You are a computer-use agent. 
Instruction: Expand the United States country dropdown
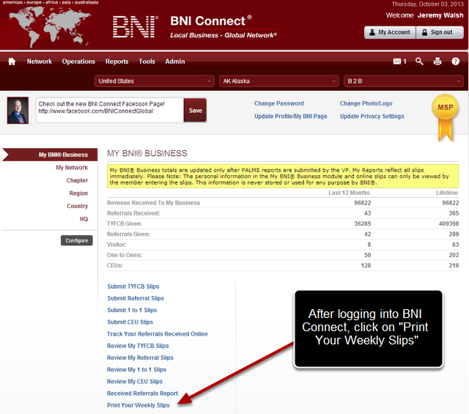tap(155, 81)
